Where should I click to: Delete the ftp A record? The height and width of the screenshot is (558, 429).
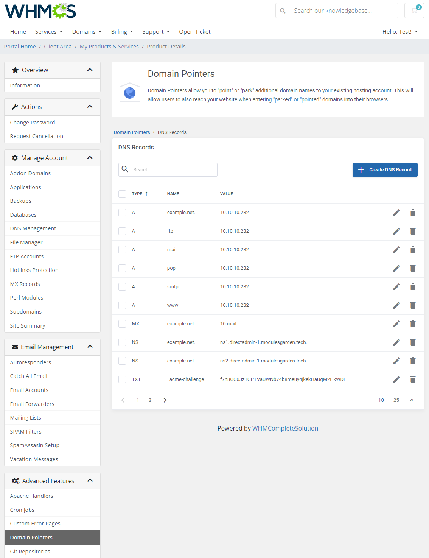pos(413,231)
